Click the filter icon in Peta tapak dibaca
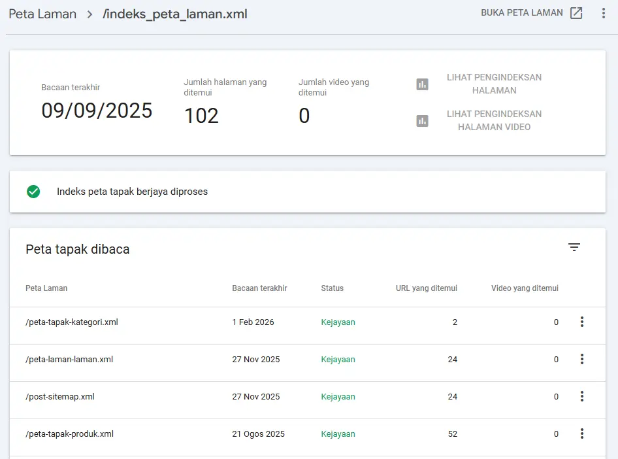Image resolution: width=618 pixels, height=459 pixels. coord(574,247)
